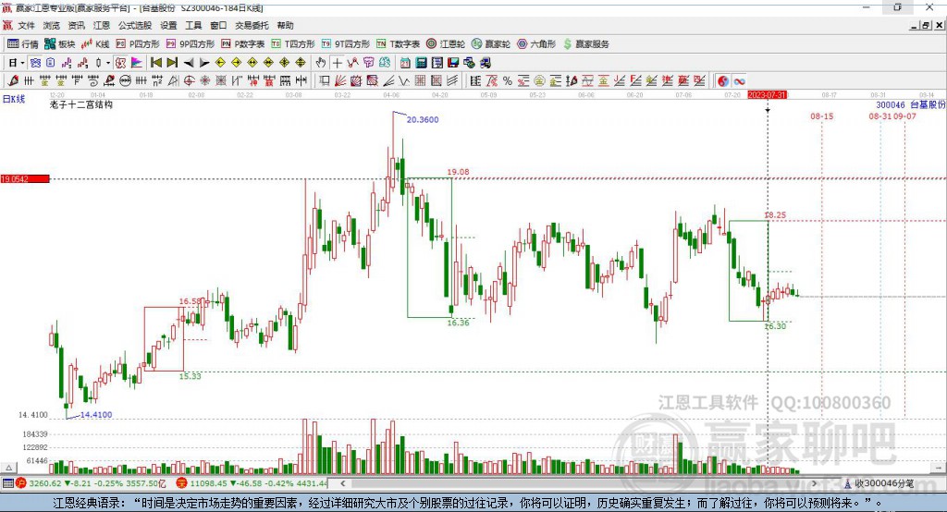The height and width of the screenshot is (512, 947).
Task: Open the calendar date icon
Action: click(405, 62)
